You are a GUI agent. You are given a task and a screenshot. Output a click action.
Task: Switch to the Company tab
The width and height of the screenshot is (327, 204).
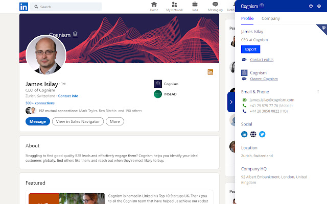click(x=270, y=18)
